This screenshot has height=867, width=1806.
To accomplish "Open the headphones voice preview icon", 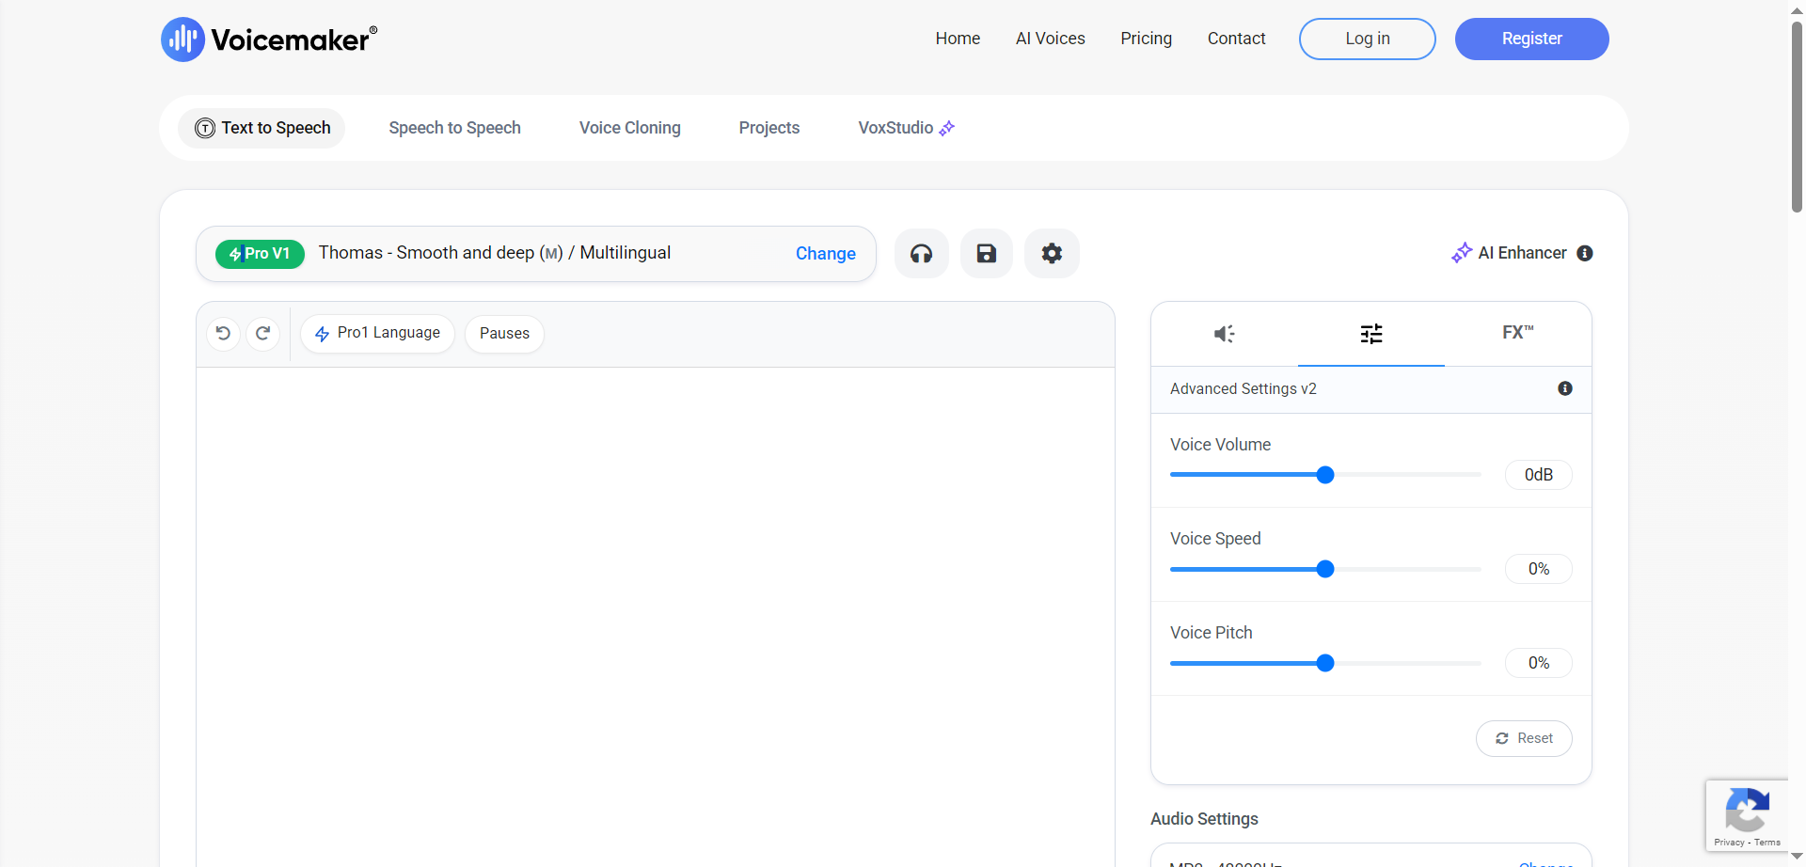I will point(922,254).
